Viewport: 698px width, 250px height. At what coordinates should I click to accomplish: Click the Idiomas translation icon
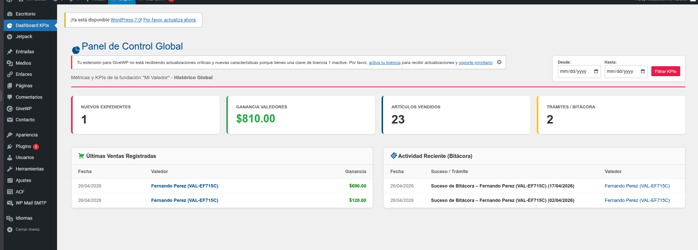click(x=10, y=218)
